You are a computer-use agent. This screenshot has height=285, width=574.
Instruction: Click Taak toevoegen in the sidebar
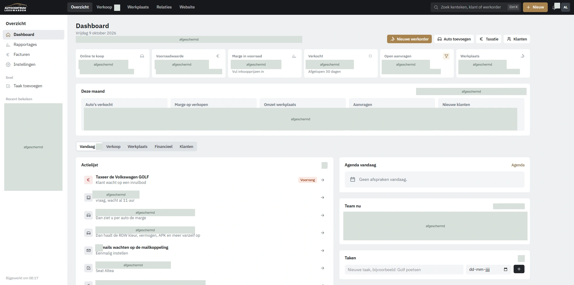(x=34, y=86)
